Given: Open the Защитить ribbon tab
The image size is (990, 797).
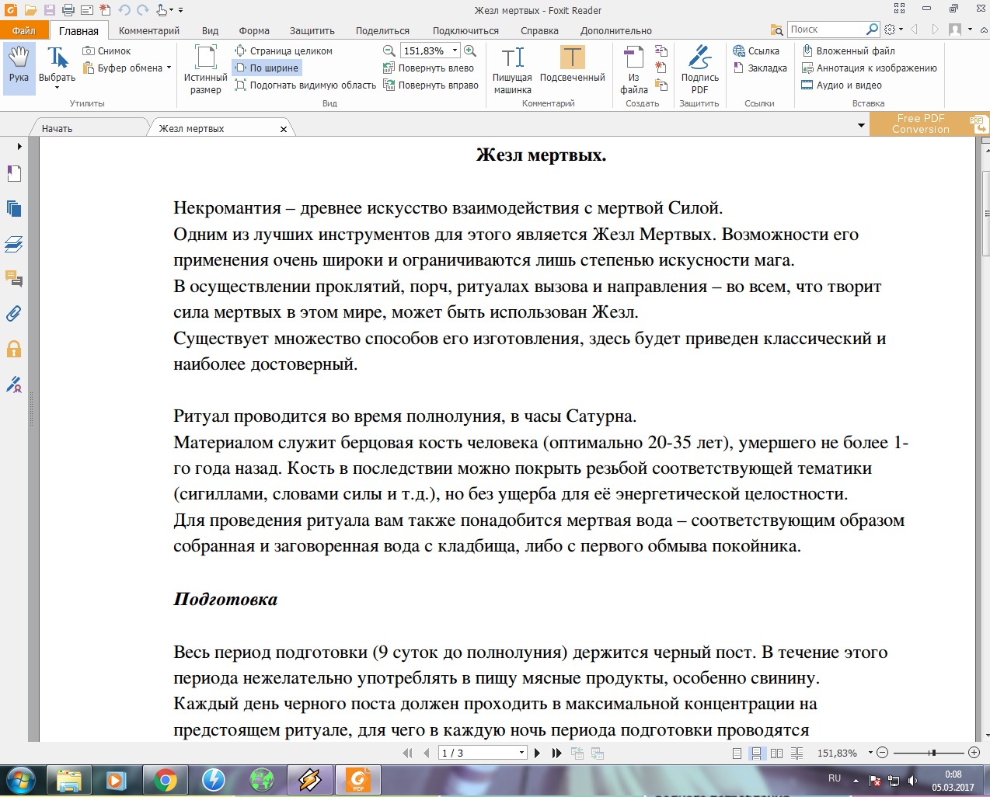Looking at the screenshot, I should 312,30.
